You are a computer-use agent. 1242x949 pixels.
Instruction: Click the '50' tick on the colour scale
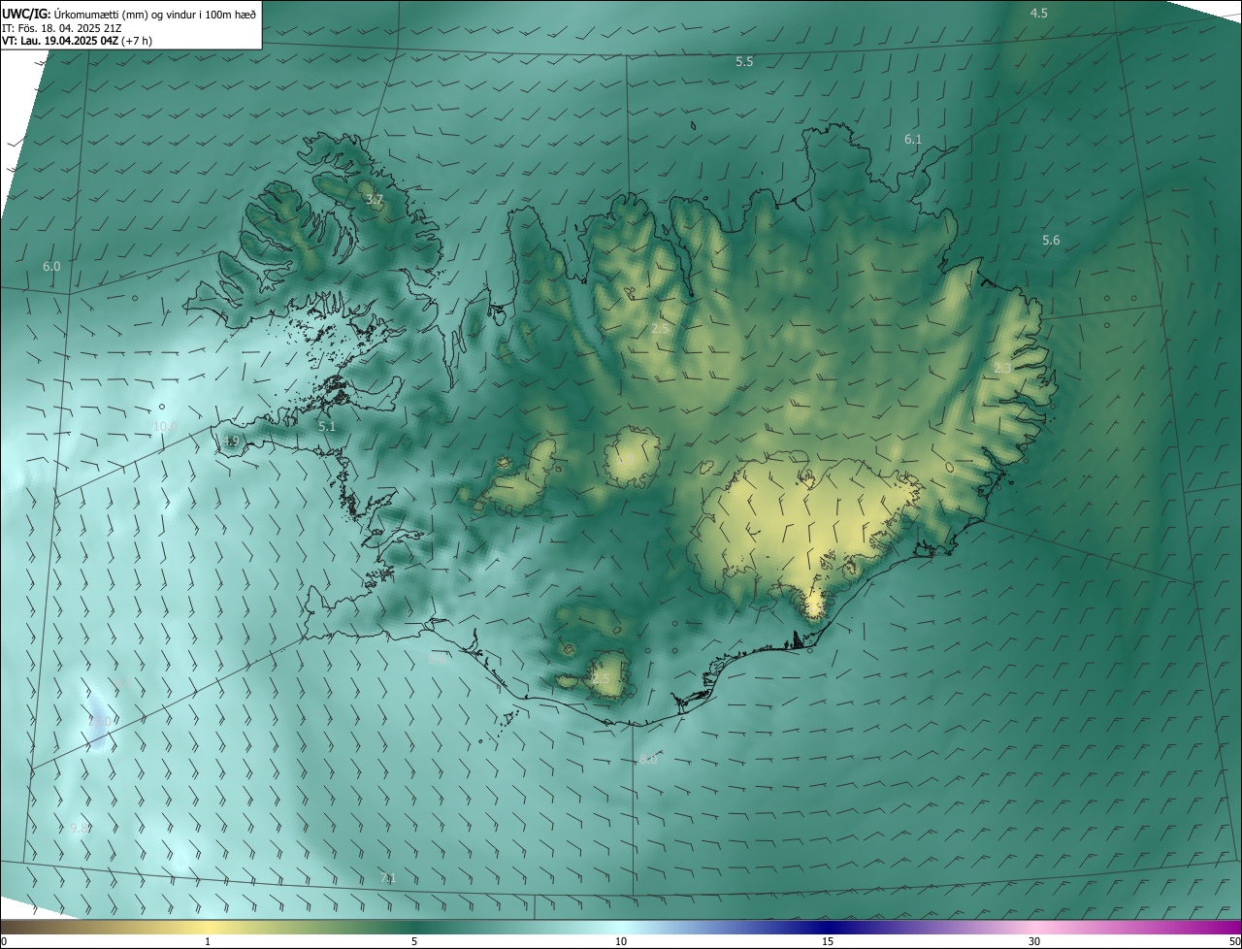click(1233, 941)
